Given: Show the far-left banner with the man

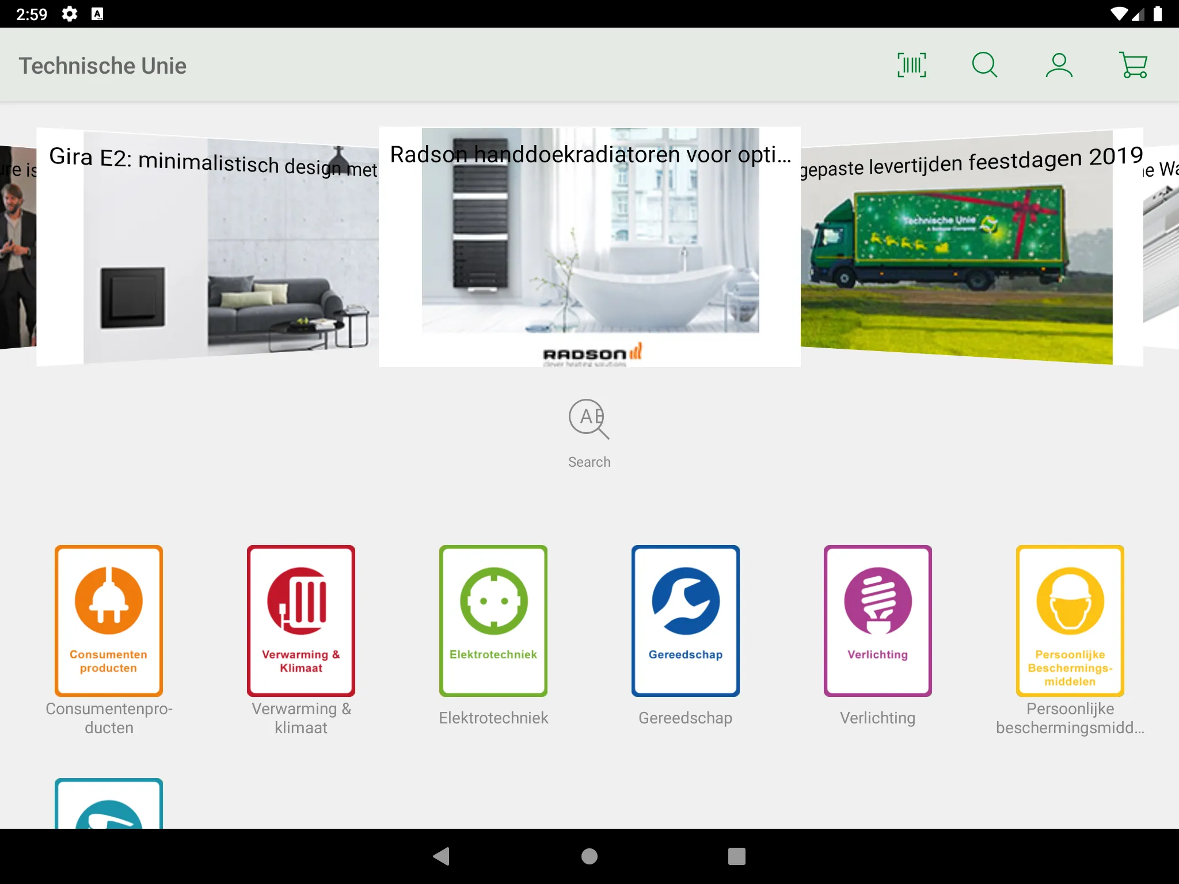Looking at the screenshot, I should click(x=18, y=247).
